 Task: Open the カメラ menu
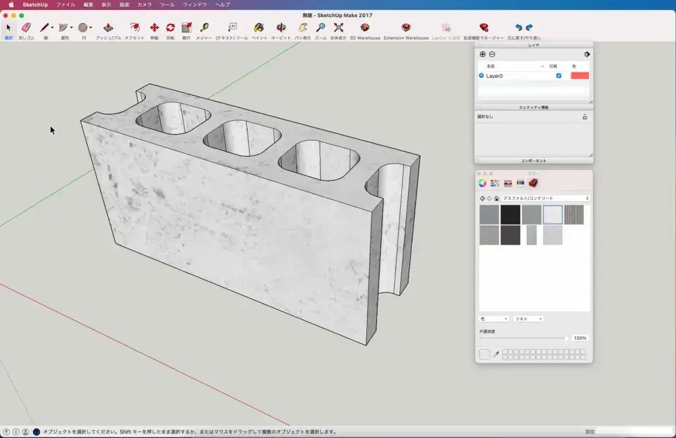point(145,5)
